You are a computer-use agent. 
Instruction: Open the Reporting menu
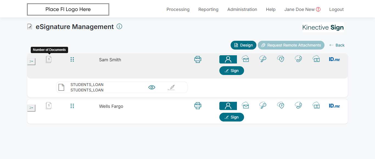click(x=208, y=9)
